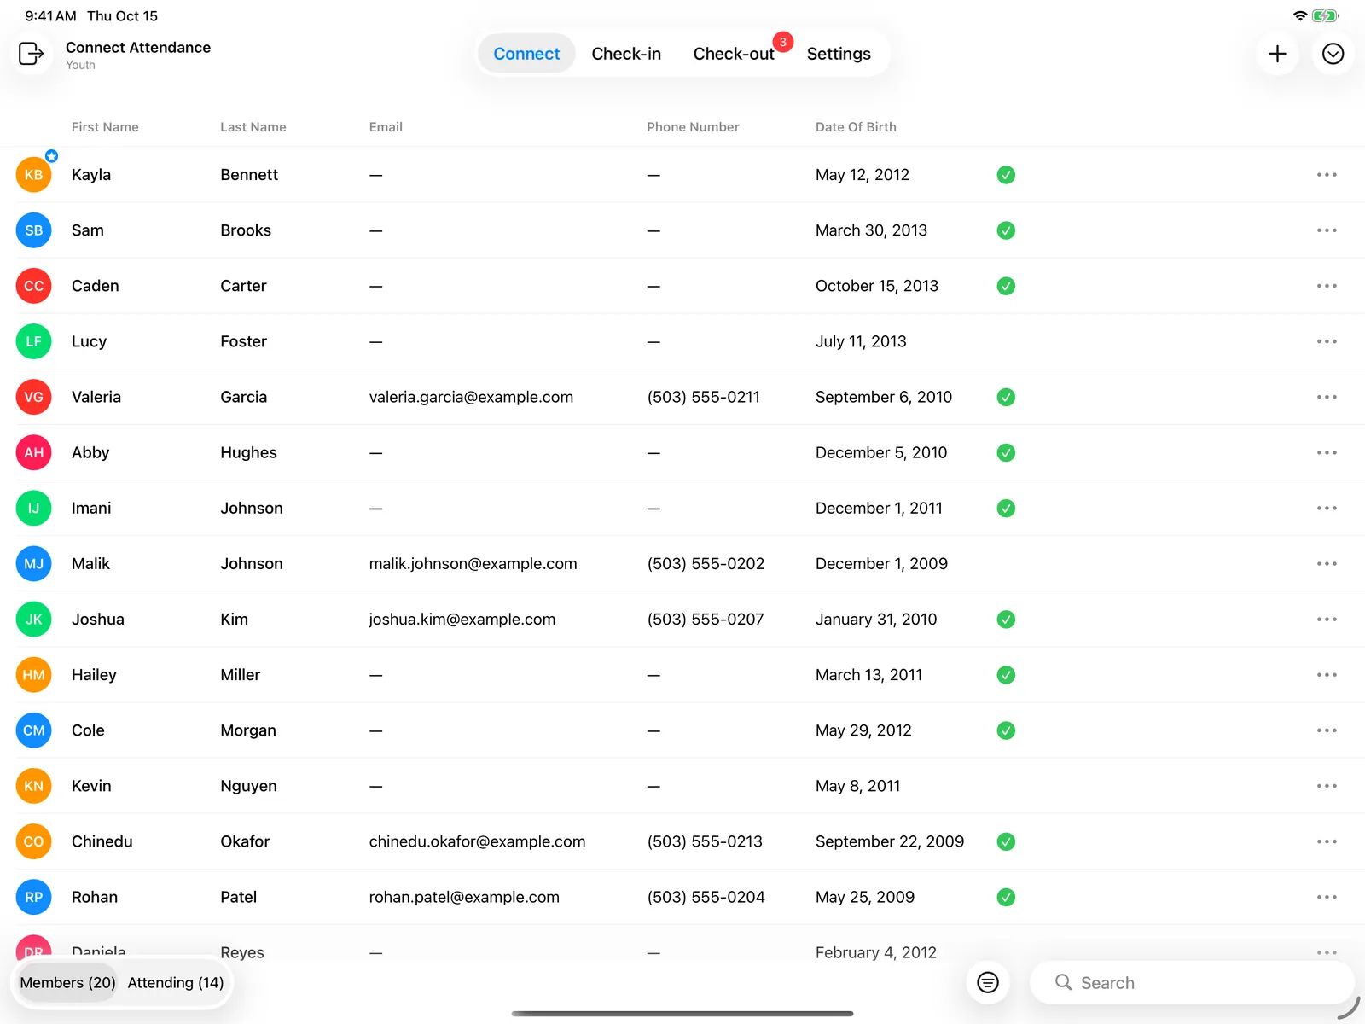Image resolution: width=1365 pixels, height=1024 pixels.
Task: Open more options for Kevin Nguyen
Action: pyautogui.click(x=1327, y=786)
